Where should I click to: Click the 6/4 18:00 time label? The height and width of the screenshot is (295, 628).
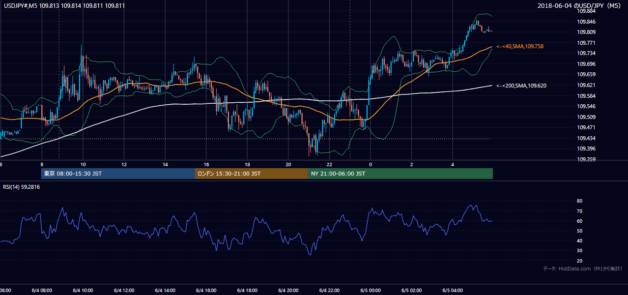[x=247, y=291]
